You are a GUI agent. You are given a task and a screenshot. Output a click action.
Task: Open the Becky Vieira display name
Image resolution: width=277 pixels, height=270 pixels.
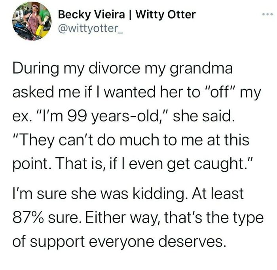click(95, 15)
